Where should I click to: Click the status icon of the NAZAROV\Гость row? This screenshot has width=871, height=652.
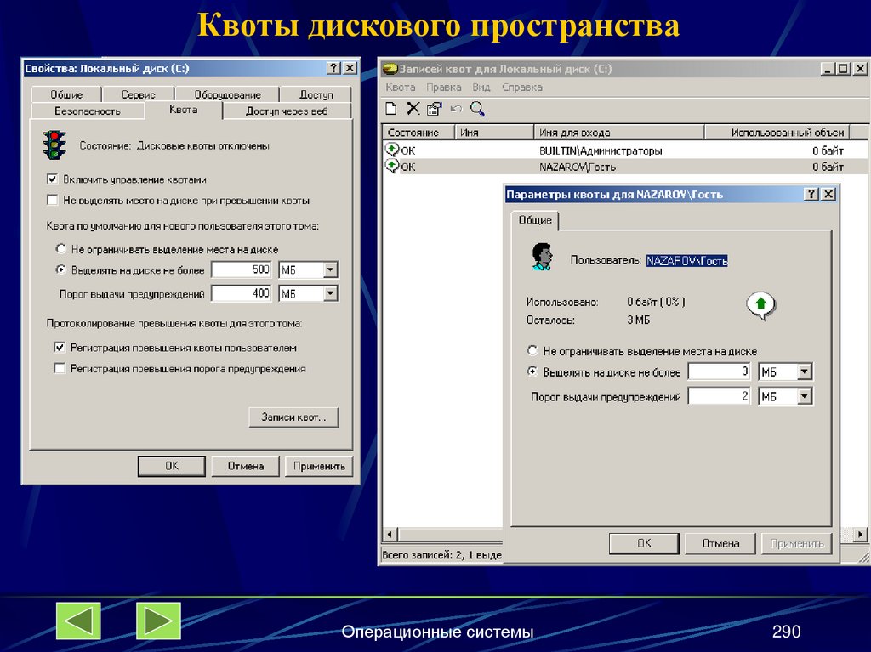pyautogui.click(x=391, y=166)
